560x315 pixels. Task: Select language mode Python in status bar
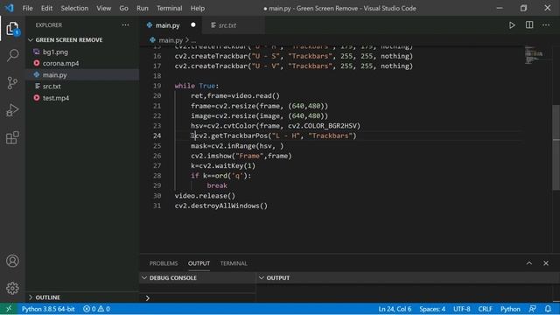click(510, 309)
